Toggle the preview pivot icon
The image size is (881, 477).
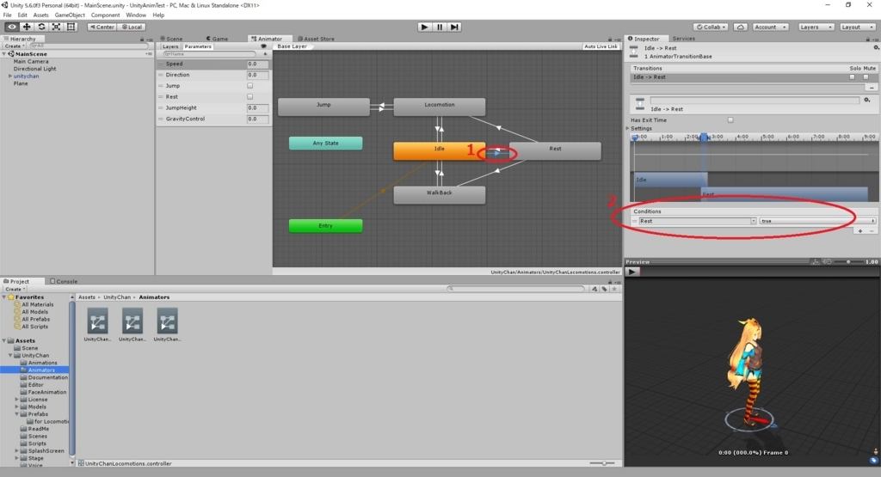point(816,262)
